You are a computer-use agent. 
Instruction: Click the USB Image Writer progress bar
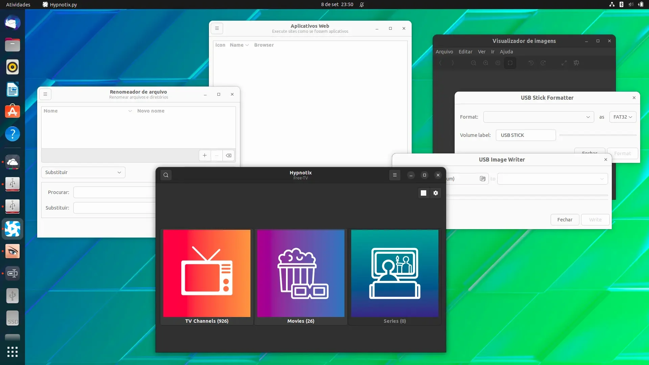click(x=527, y=195)
